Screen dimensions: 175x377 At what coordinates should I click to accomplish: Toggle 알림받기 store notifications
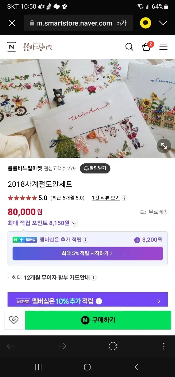point(95,168)
